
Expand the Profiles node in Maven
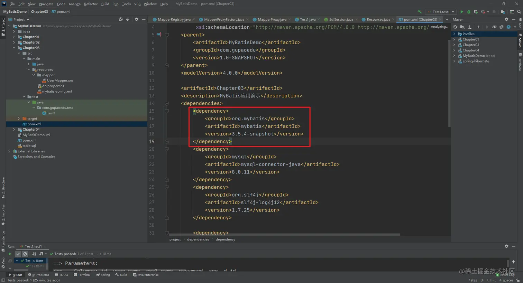point(454,34)
